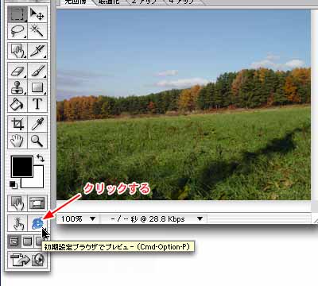Click the meadow landscape image canvas
318x286 pixels.
tap(184, 105)
